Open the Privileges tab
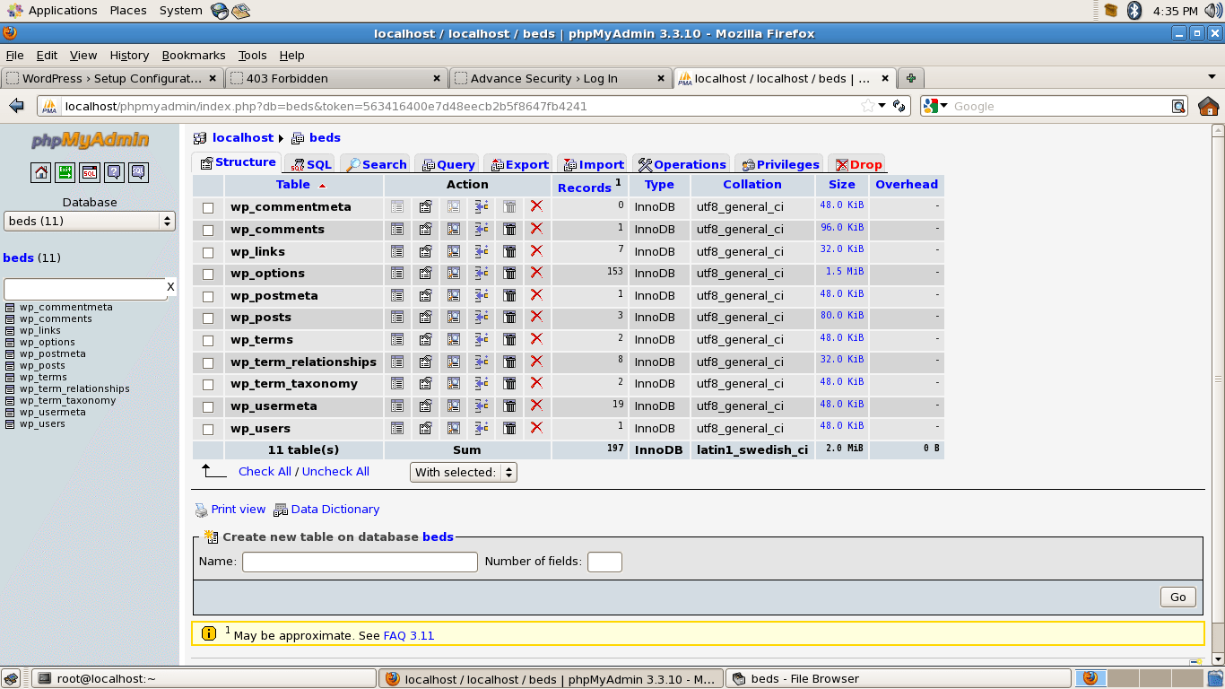The height and width of the screenshot is (689, 1225). coord(780,164)
